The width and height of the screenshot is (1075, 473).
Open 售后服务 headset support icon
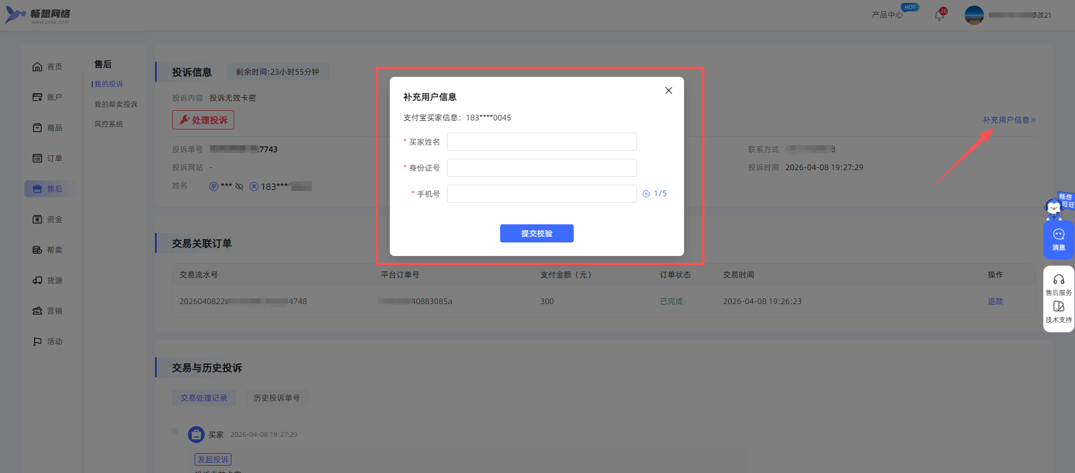pyautogui.click(x=1059, y=284)
